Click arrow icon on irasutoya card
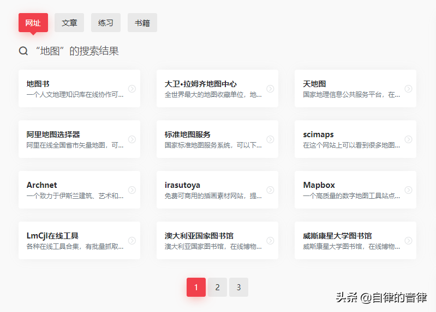 click(270, 190)
